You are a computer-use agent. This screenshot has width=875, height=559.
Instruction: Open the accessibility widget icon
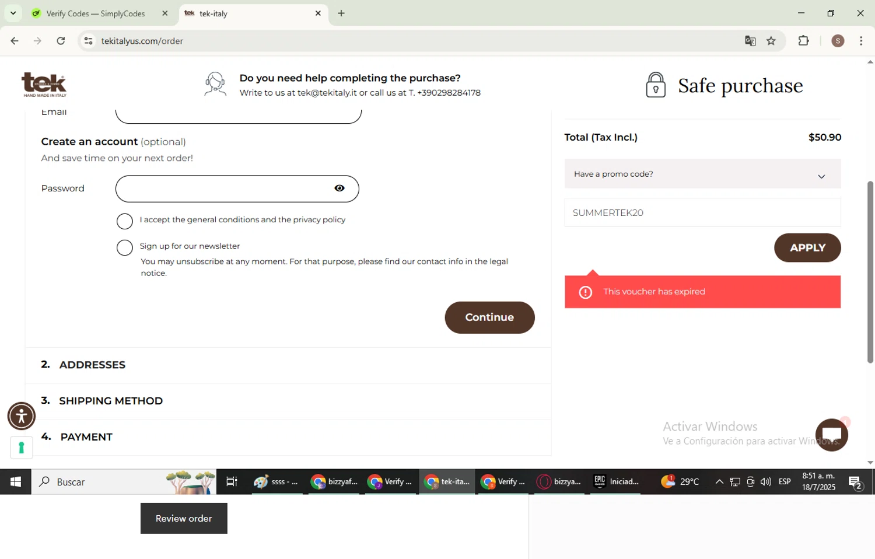coord(22,416)
